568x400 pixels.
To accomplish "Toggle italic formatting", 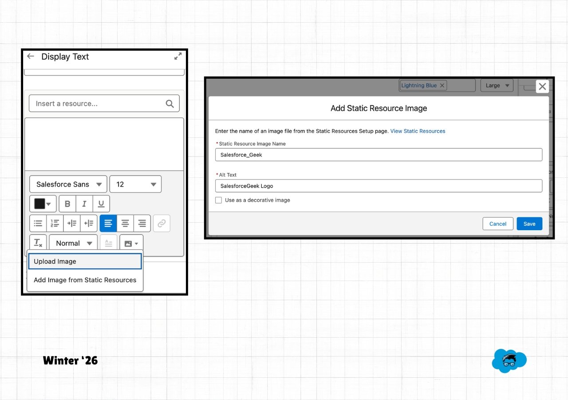I will tap(84, 204).
